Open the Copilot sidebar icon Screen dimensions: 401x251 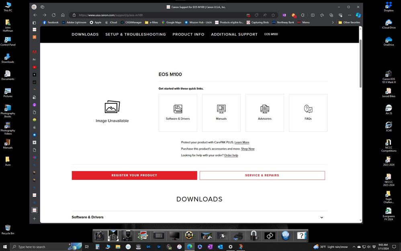[358, 15]
